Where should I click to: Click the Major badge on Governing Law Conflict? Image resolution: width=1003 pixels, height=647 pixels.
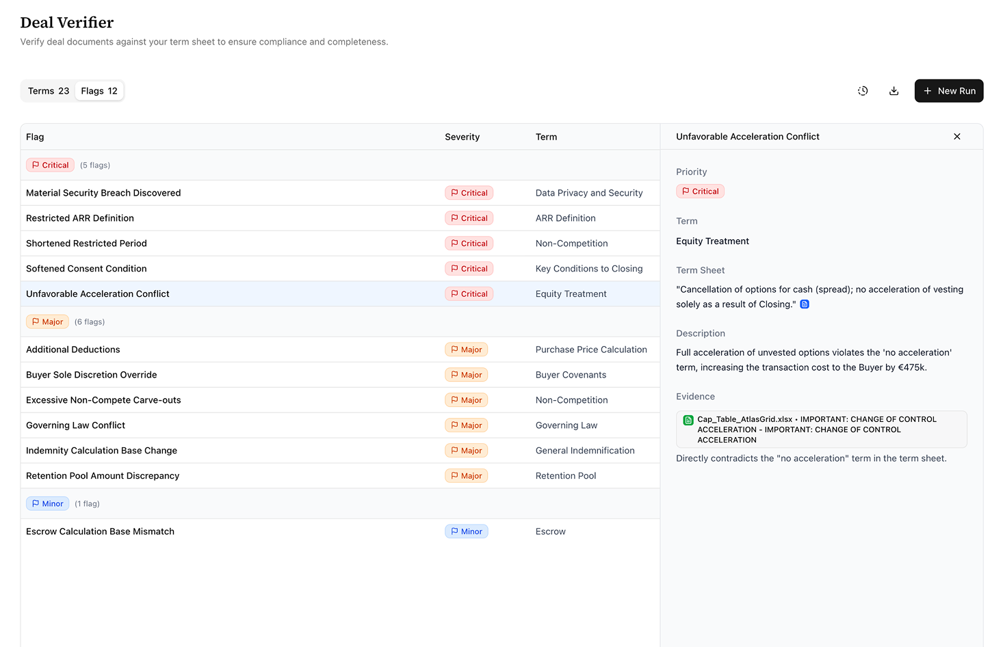pos(466,425)
